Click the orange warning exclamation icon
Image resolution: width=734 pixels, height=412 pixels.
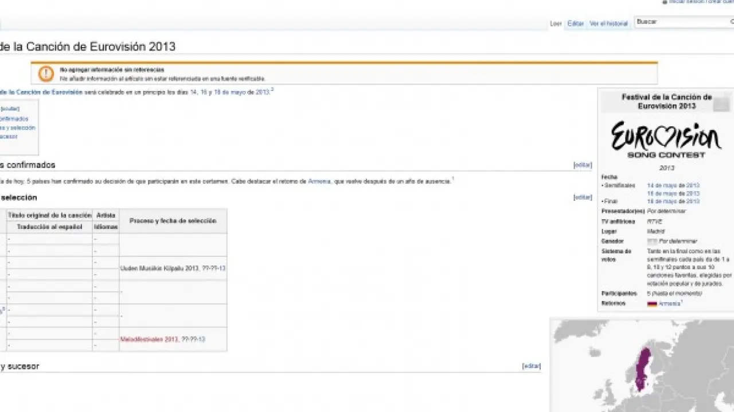46,73
